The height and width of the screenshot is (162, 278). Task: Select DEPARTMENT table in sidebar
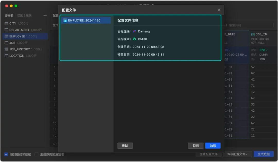[x=25, y=30]
